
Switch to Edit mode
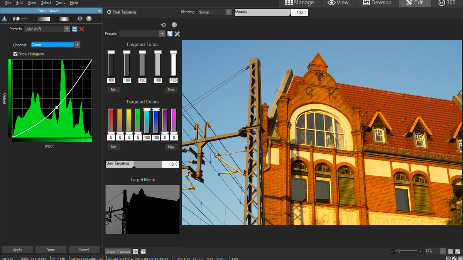click(x=415, y=3)
